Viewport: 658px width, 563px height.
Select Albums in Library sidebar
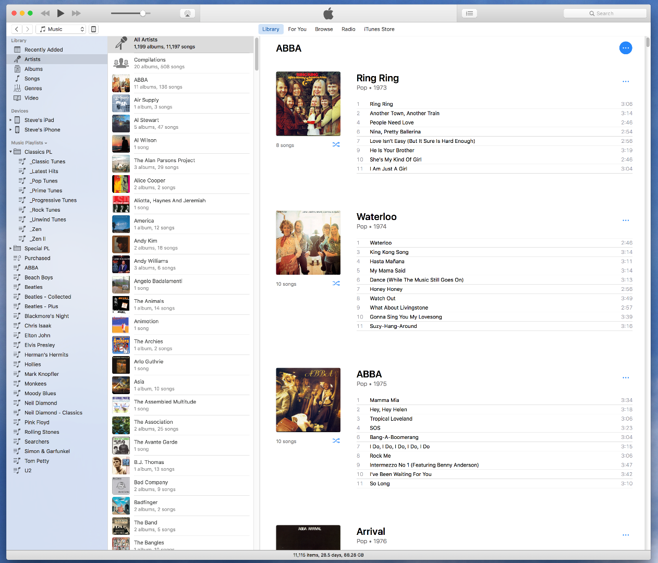57,69
